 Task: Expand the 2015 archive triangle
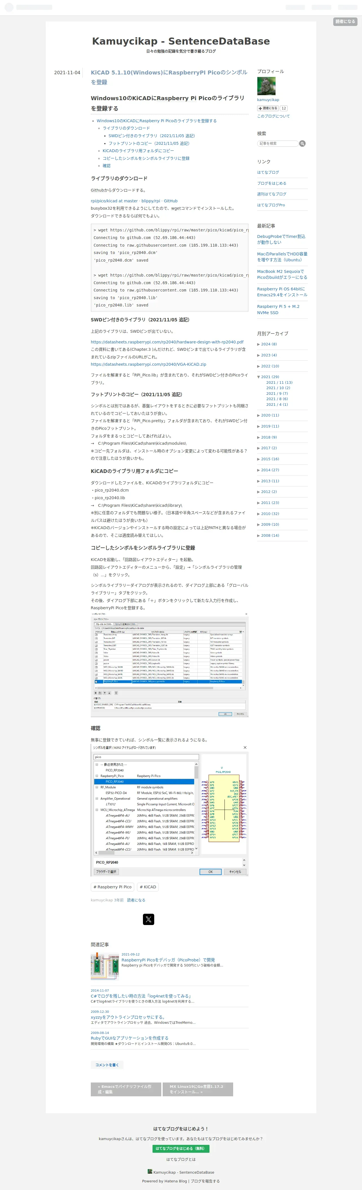259,459
